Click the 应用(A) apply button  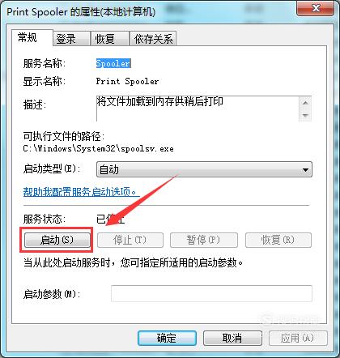click(298, 338)
